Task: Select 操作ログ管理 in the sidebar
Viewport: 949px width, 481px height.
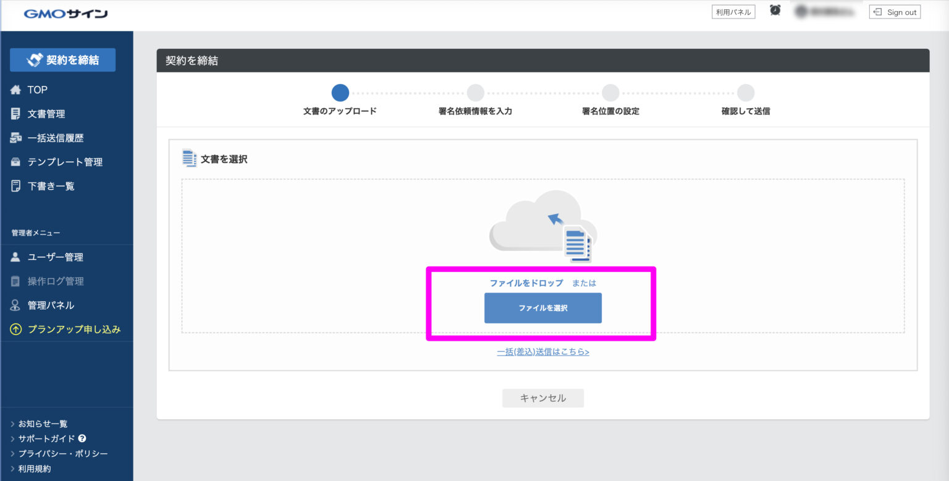Action: (x=56, y=281)
